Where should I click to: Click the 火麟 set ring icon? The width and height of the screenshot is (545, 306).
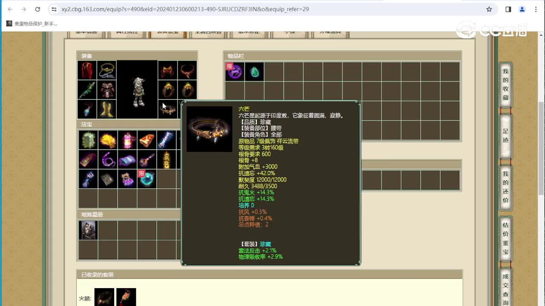tap(104, 297)
